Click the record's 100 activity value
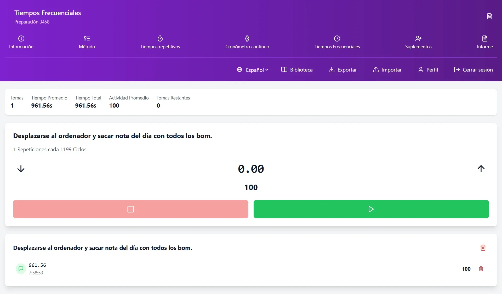This screenshot has height=294, width=502. [x=466, y=269]
